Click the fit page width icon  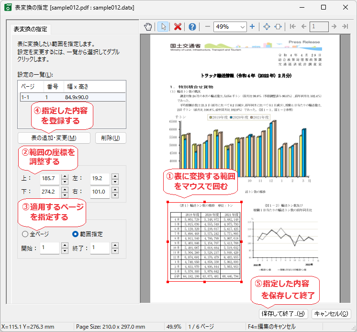point(279,27)
